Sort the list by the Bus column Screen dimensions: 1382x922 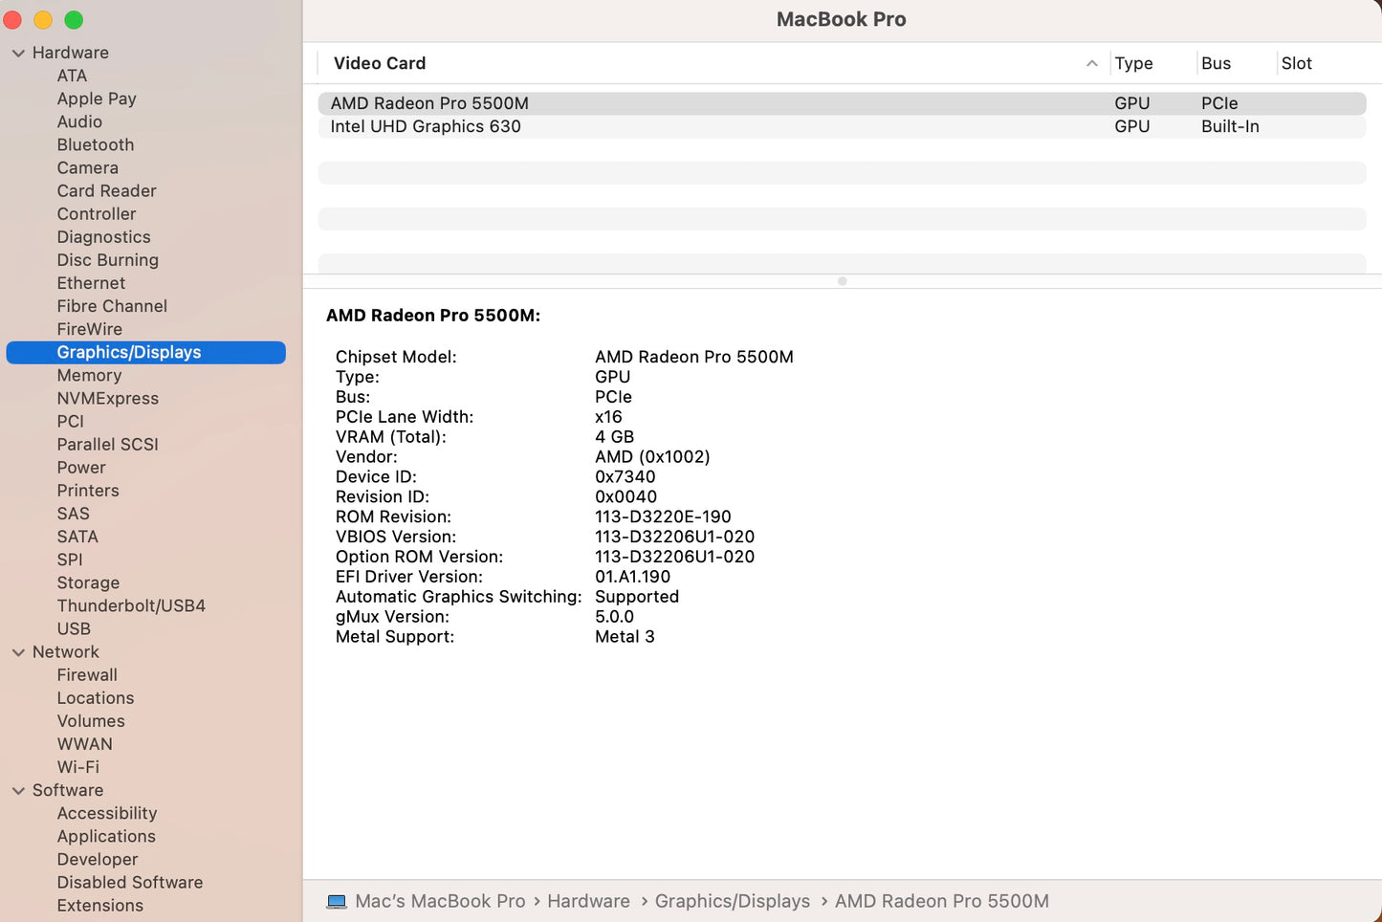(x=1216, y=63)
